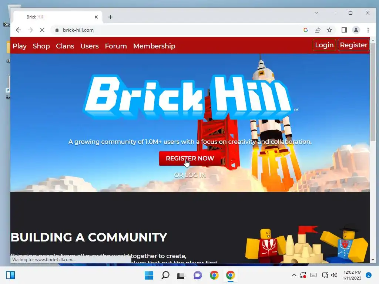
Task: Click the address bar URL field
Action: (x=179, y=30)
